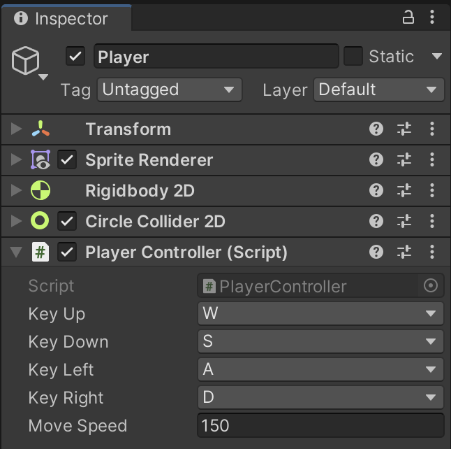Open Player Controller preset sliders icon

pos(404,252)
